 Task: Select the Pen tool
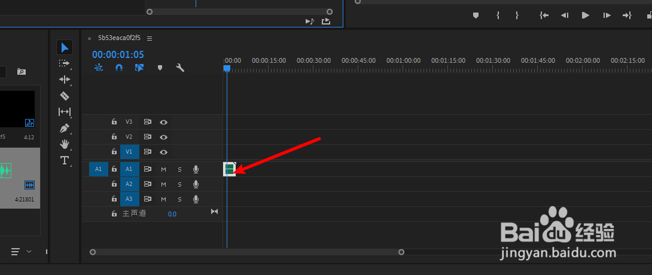click(x=64, y=128)
